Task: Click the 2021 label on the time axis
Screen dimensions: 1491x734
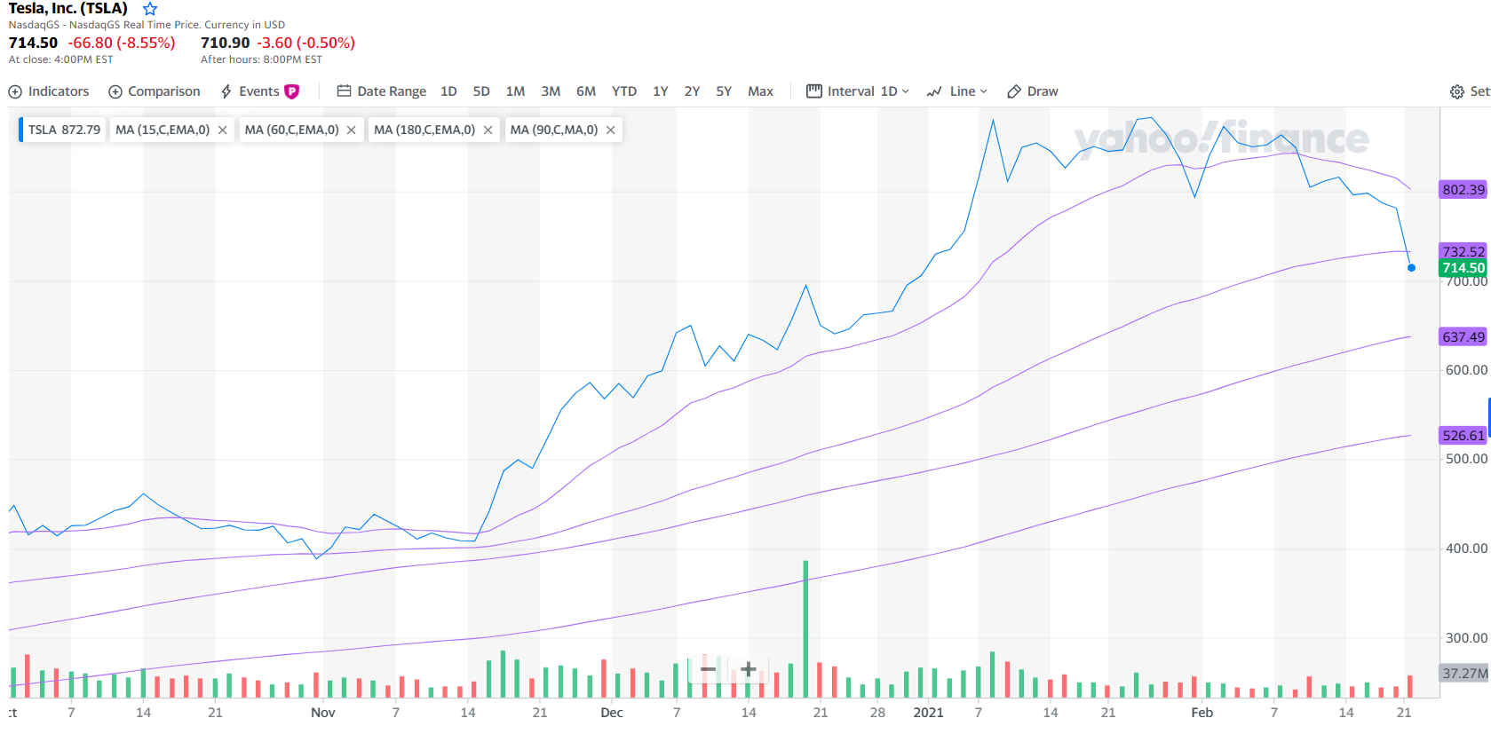Action: 928,713
